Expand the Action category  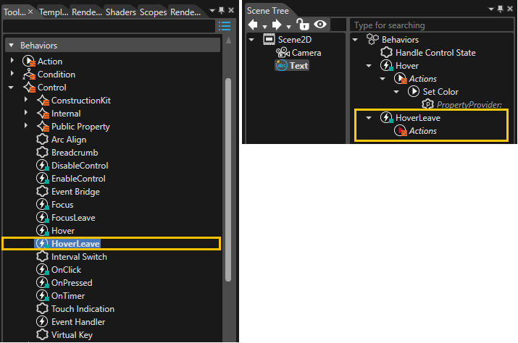[12, 60]
